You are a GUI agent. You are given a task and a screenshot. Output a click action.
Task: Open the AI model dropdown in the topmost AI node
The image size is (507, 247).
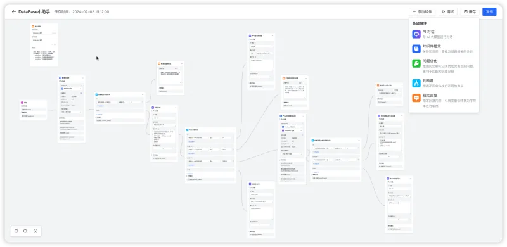click(261, 46)
